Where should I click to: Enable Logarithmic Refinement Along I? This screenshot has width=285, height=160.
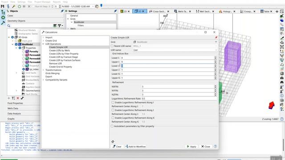(113, 103)
